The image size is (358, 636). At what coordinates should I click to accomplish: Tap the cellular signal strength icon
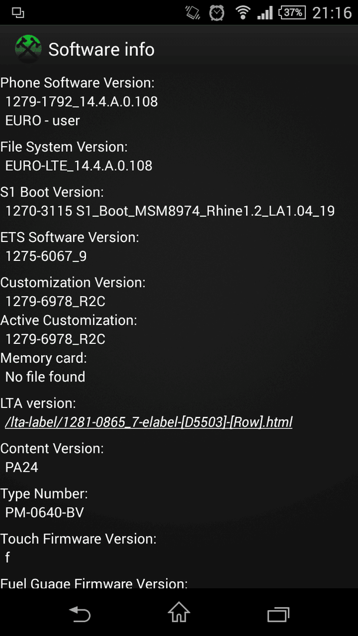(x=265, y=14)
